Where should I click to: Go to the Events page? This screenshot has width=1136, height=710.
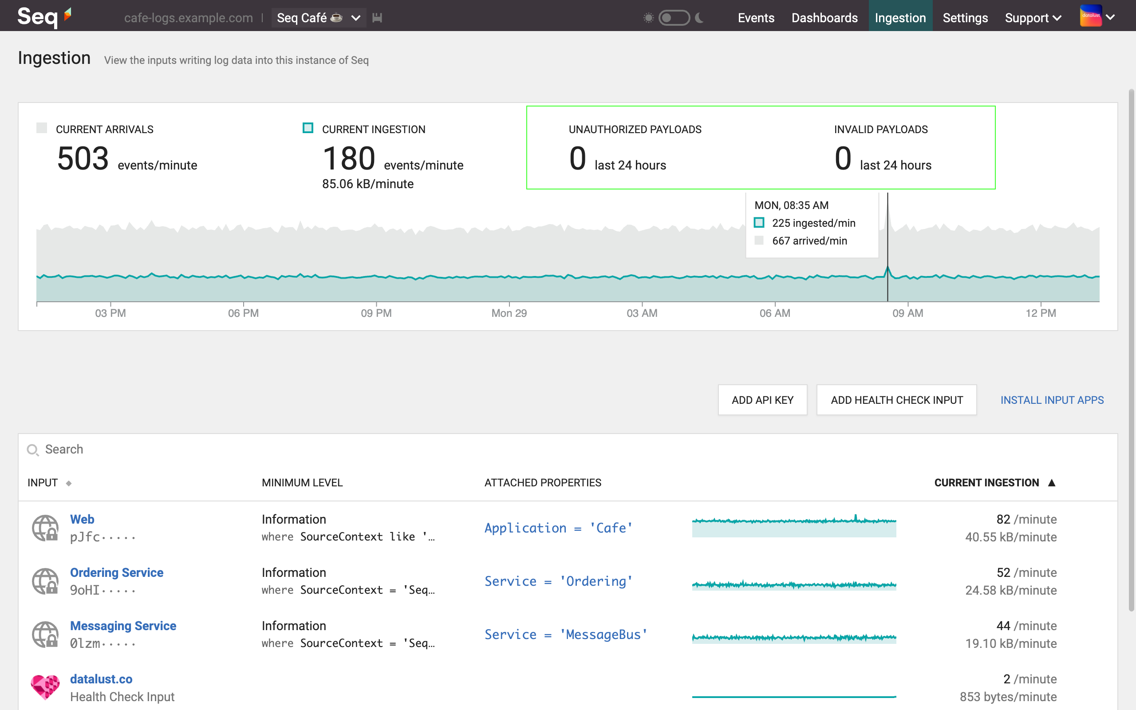coord(756,18)
